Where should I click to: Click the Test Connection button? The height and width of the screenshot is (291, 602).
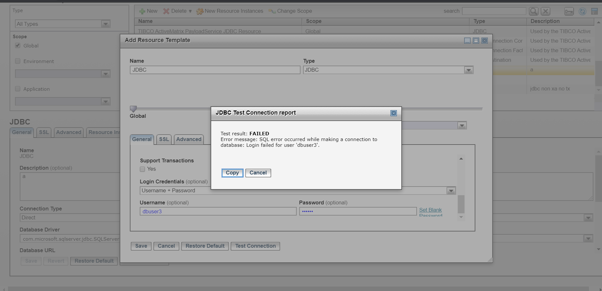pos(256,246)
